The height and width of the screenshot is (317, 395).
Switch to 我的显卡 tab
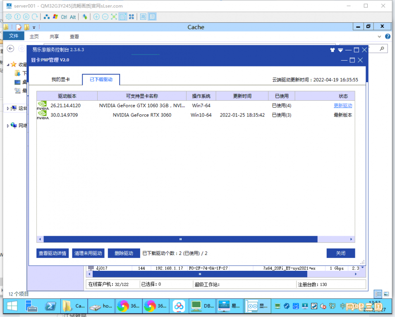61,79
